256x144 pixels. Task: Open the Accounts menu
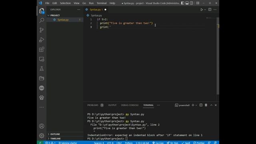pos(42,126)
